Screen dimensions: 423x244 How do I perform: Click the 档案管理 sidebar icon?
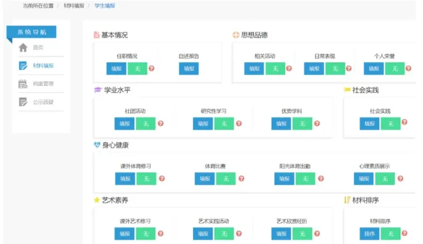pos(23,84)
